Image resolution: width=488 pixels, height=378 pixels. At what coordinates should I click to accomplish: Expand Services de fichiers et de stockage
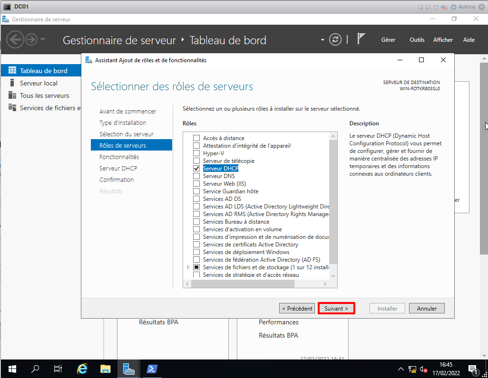pyautogui.click(x=188, y=268)
